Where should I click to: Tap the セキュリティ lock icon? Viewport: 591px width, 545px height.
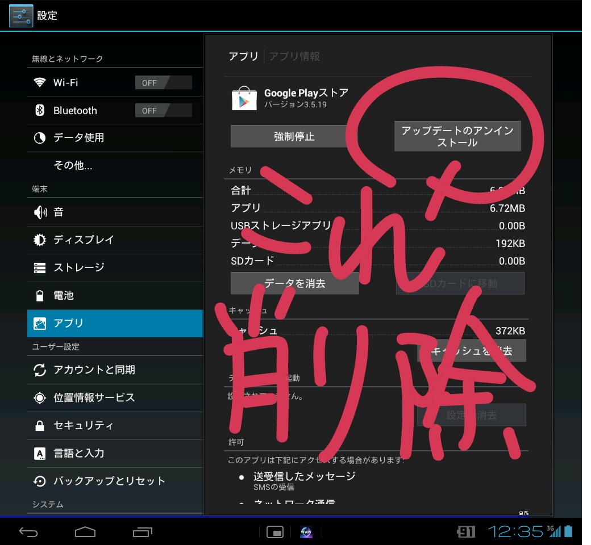40,426
